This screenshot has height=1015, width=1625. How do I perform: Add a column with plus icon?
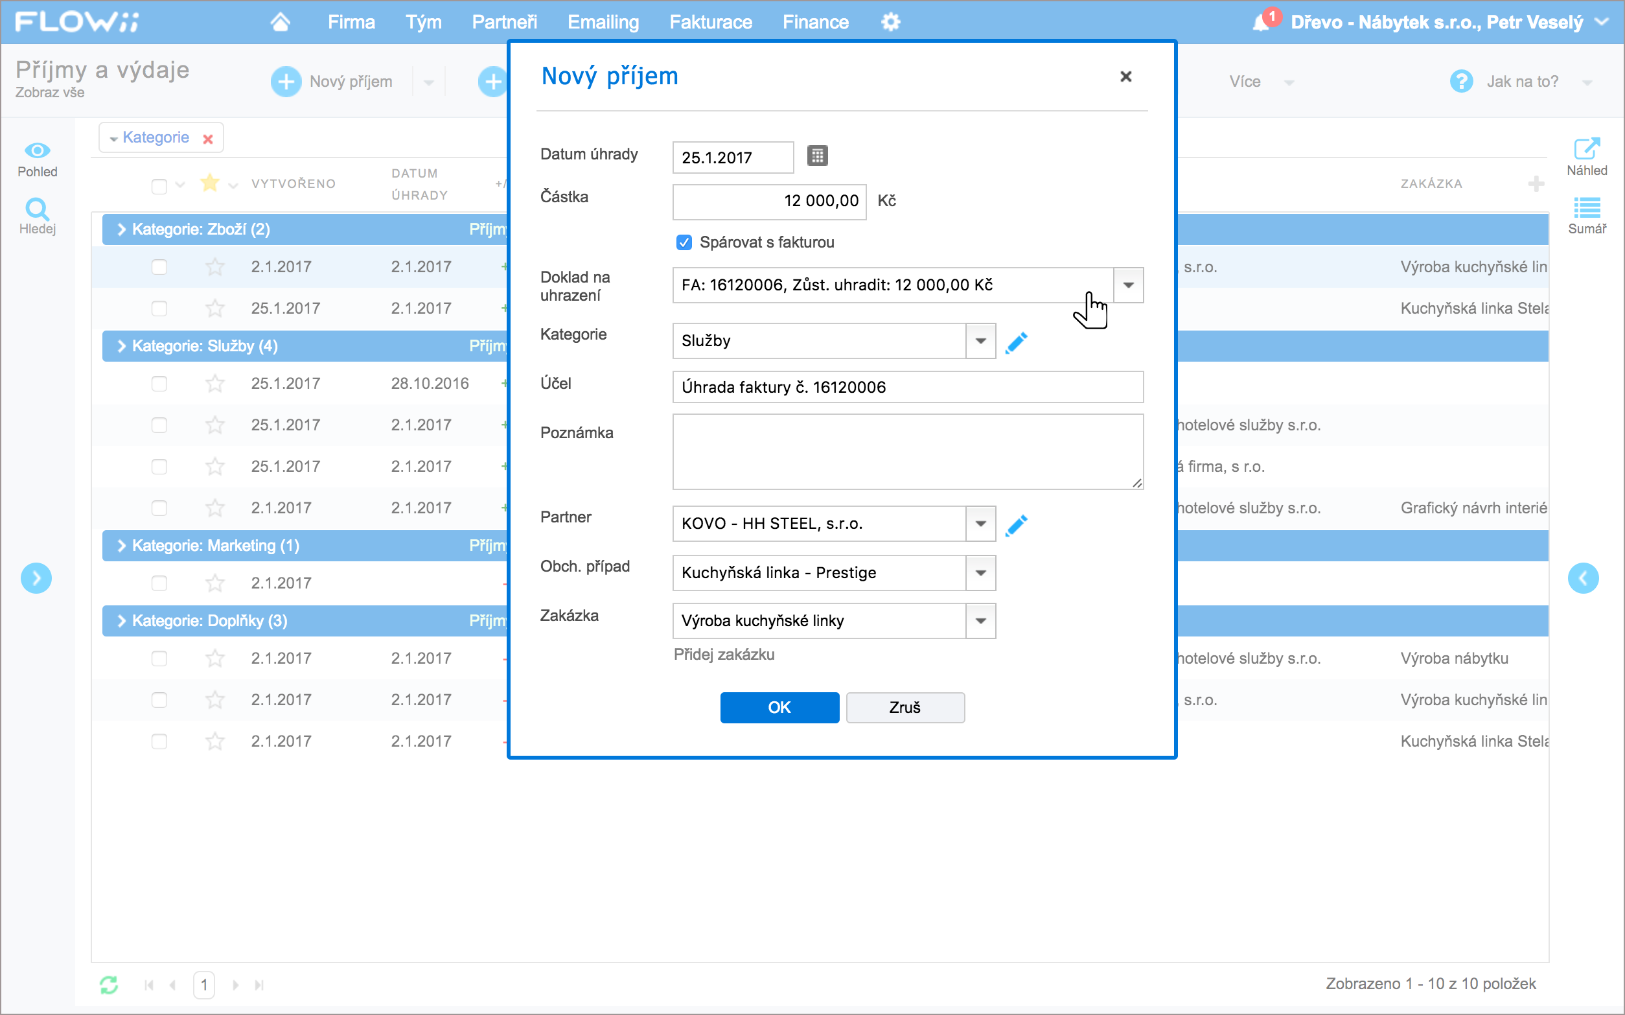pos(1536,183)
